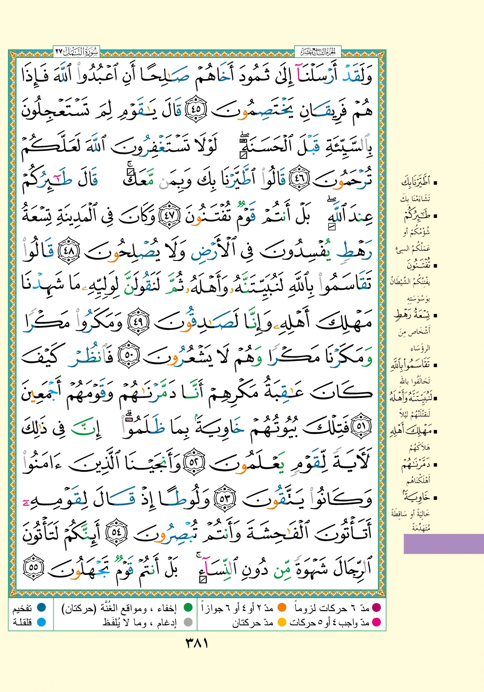Select the light blue قلقلة legend dot
The width and height of the screenshot is (484, 692).
pos(41,622)
